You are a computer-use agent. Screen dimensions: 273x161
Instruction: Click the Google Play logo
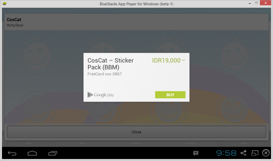(101, 95)
